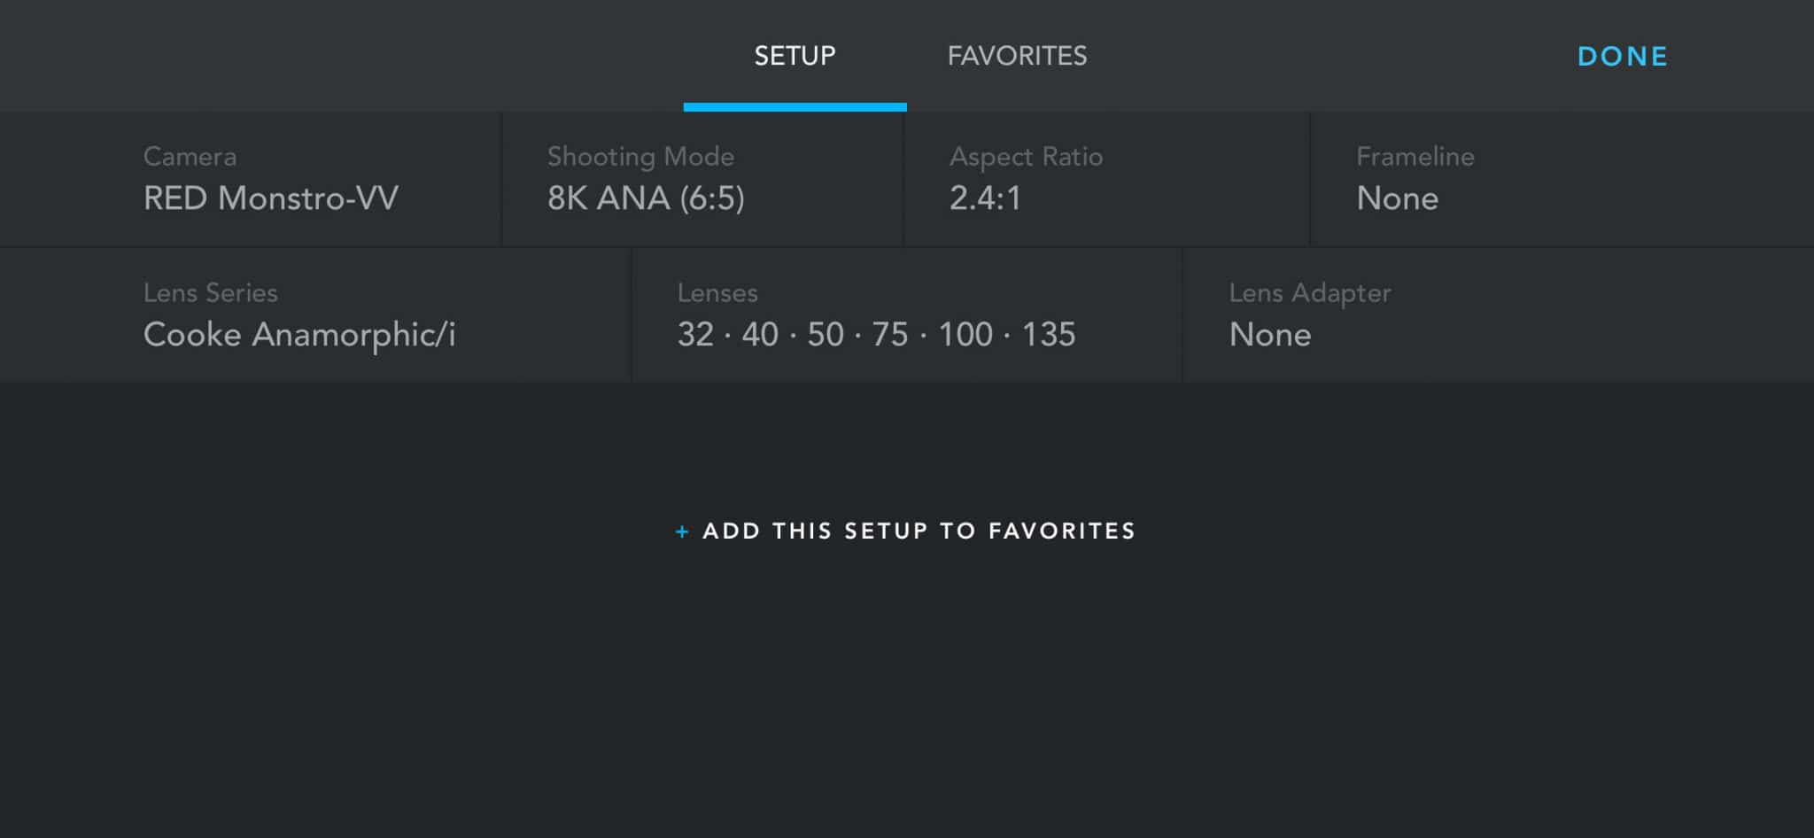Viewport: 1814px width, 838px height.
Task: Click the plus icon beside Add to Favorites
Action: [682, 532]
